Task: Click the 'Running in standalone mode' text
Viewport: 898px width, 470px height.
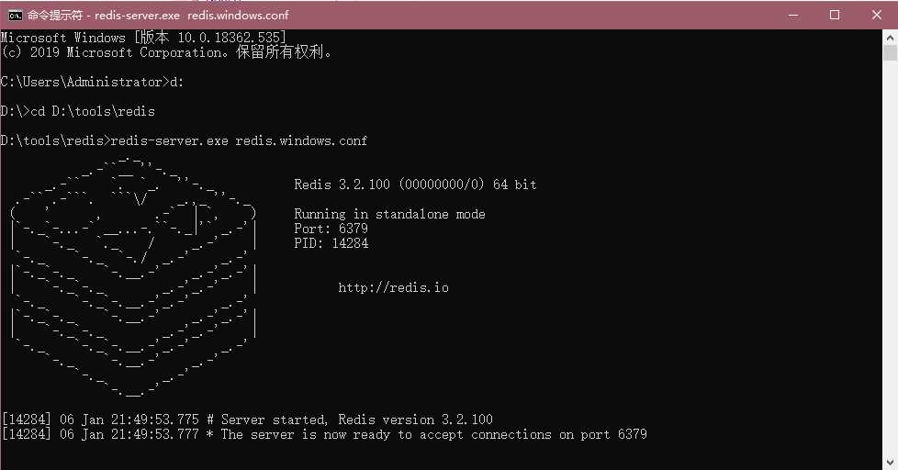Action: point(389,214)
